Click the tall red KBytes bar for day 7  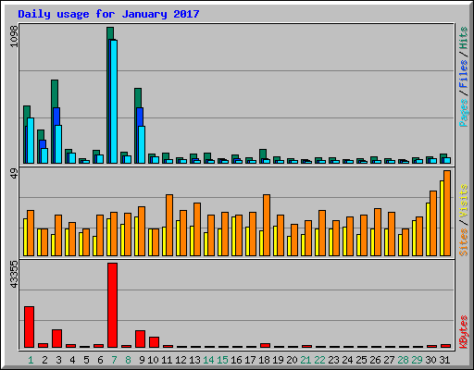click(x=112, y=305)
